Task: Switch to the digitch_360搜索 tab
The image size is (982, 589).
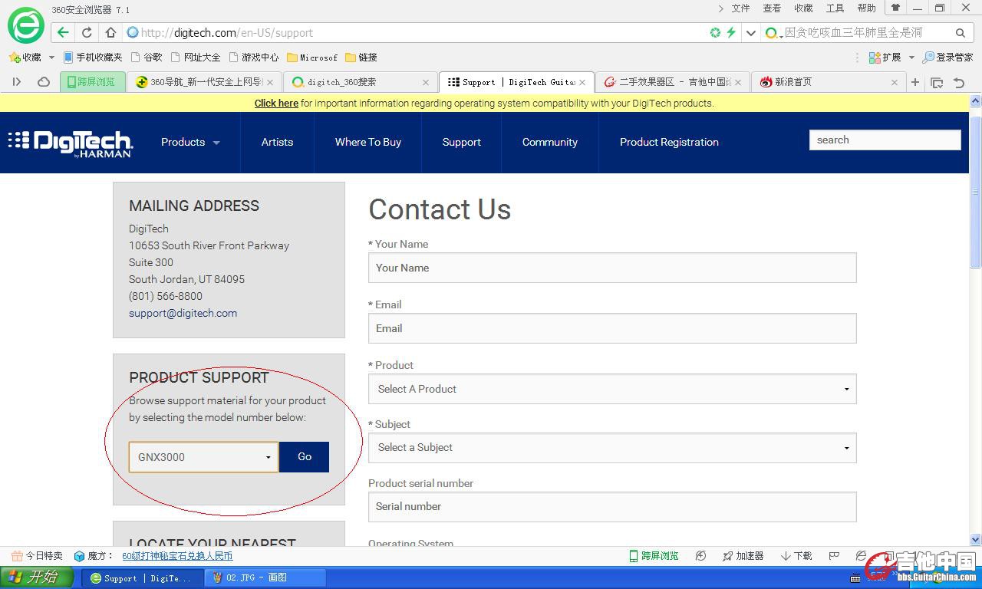Action: tap(361, 82)
